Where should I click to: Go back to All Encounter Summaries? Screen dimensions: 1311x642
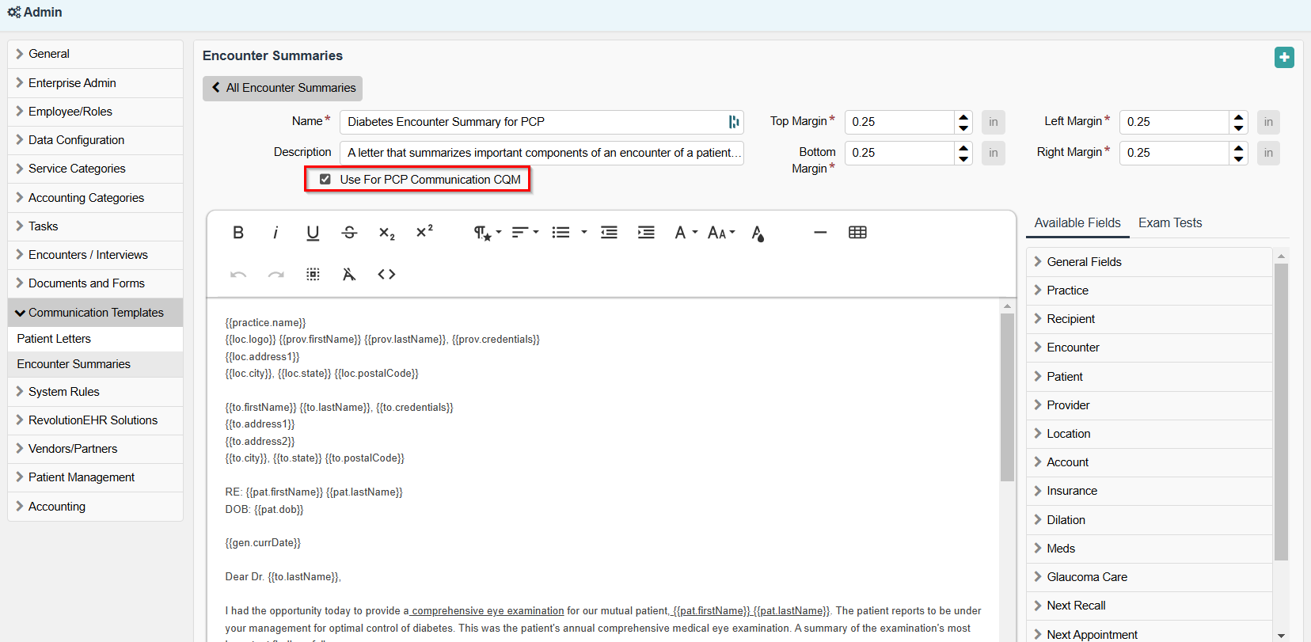click(x=283, y=88)
